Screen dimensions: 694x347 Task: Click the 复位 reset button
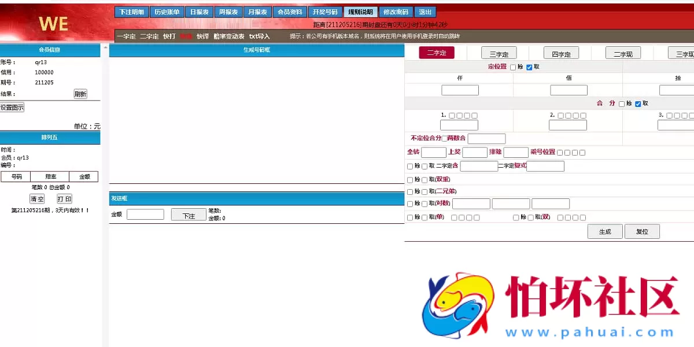click(x=642, y=231)
